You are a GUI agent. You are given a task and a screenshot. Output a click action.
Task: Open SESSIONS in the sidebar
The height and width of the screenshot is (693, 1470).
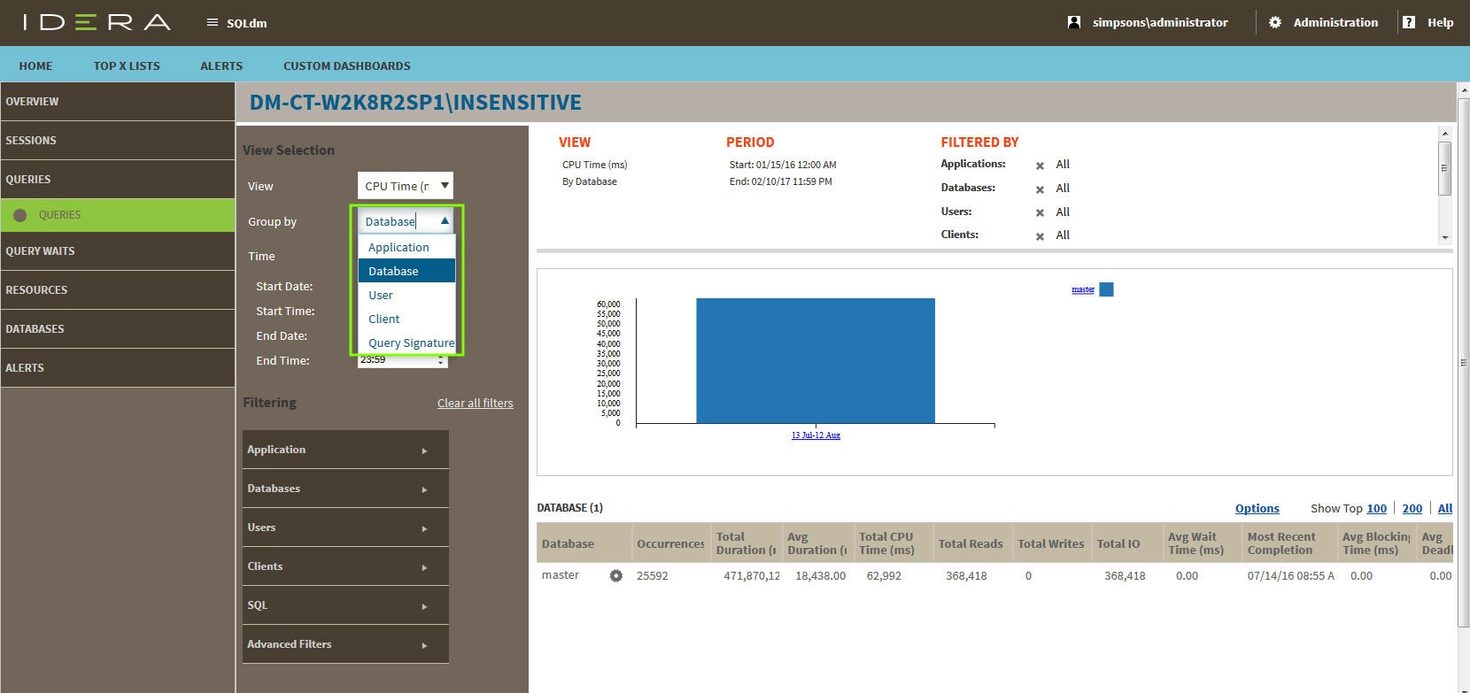pyautogui.click(x=118, y=141)
